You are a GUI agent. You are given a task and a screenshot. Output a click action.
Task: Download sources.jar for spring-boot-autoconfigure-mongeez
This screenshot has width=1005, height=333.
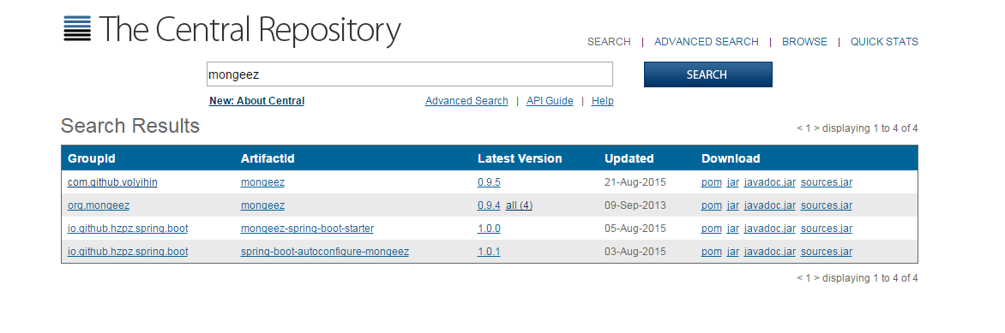click(827, 252)
